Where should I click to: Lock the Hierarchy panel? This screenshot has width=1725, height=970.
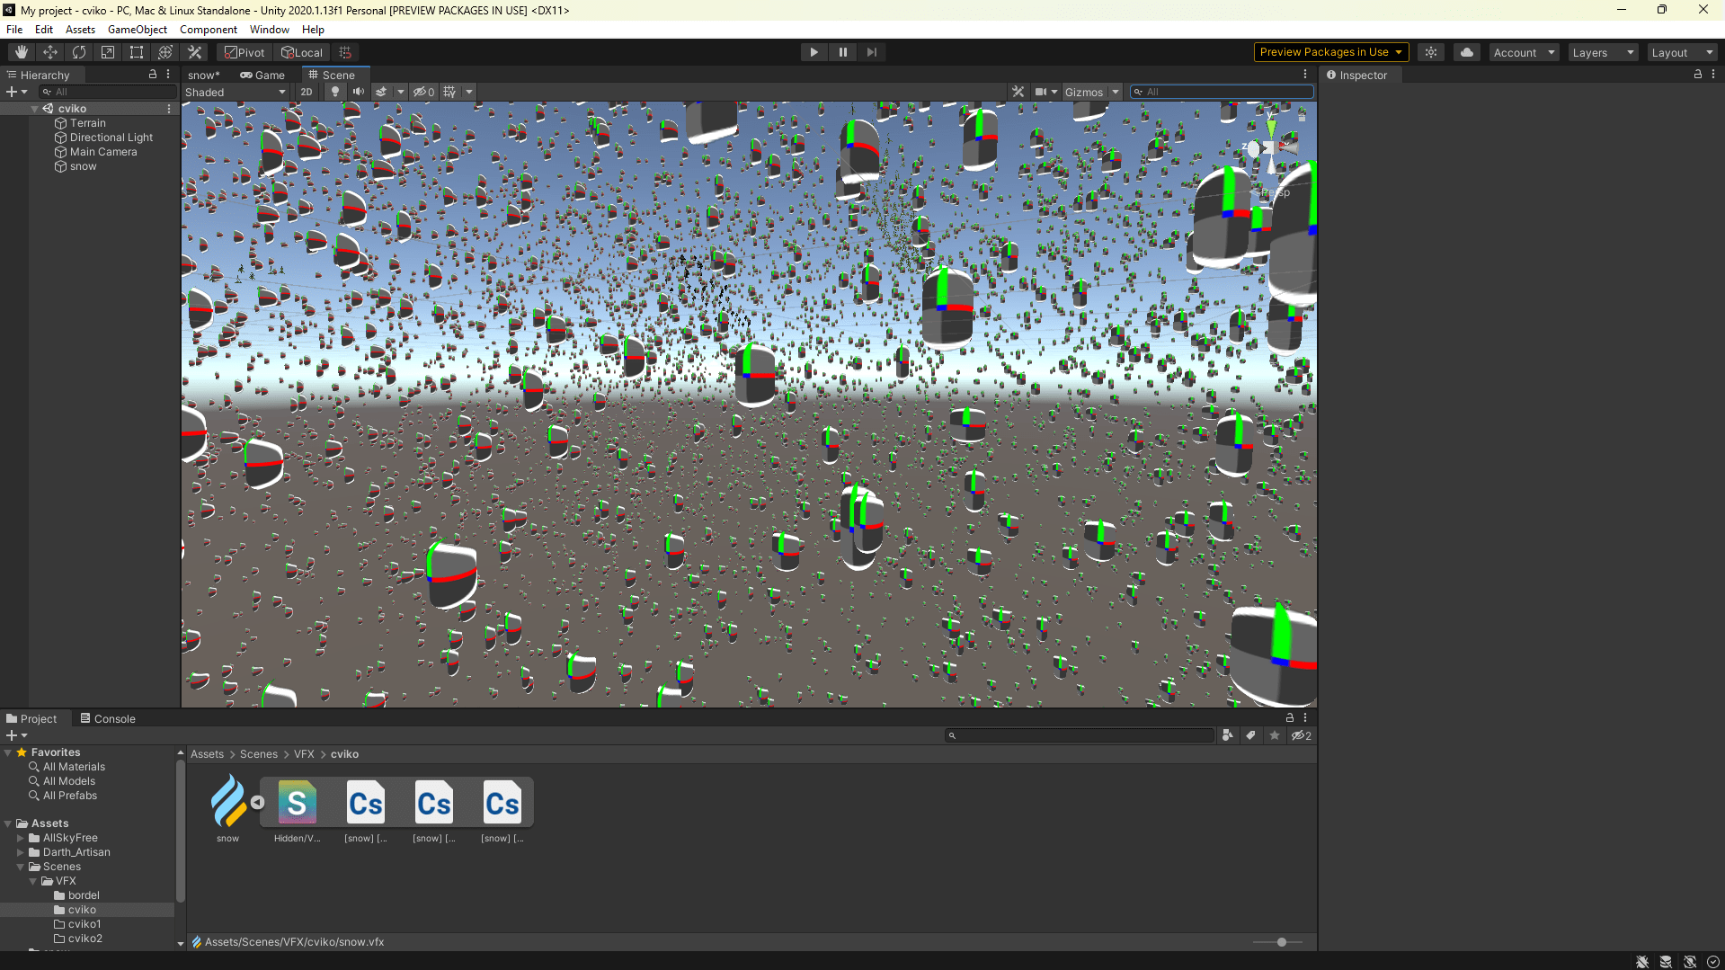pyautogui.click(x=153, y=75)
